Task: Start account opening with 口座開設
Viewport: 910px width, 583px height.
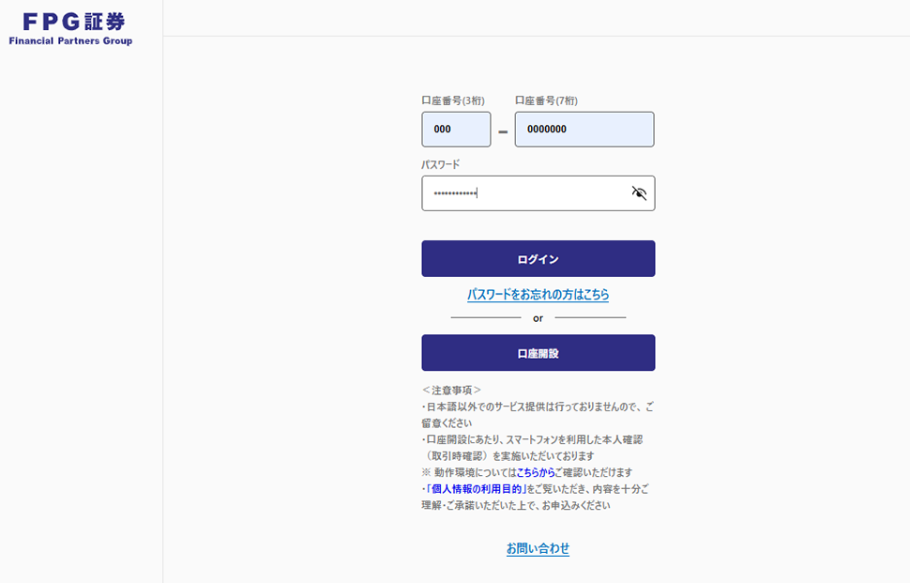Action: (538, 352)
